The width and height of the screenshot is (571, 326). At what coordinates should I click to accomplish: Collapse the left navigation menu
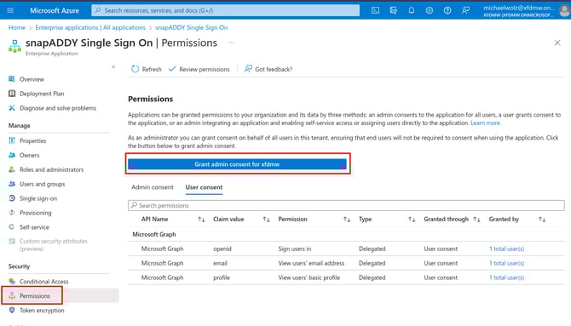pos(113,66)
